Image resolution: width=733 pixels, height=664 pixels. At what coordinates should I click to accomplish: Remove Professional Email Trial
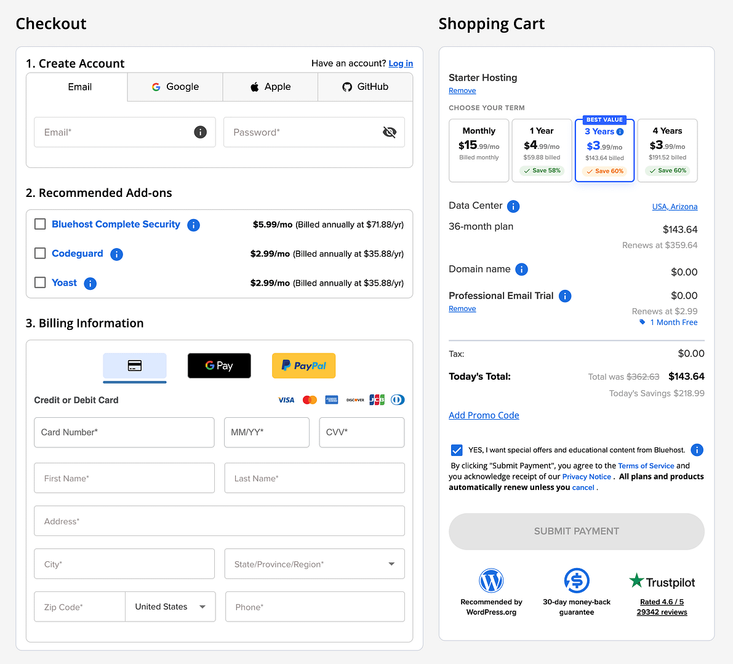(x=462, y=309)
